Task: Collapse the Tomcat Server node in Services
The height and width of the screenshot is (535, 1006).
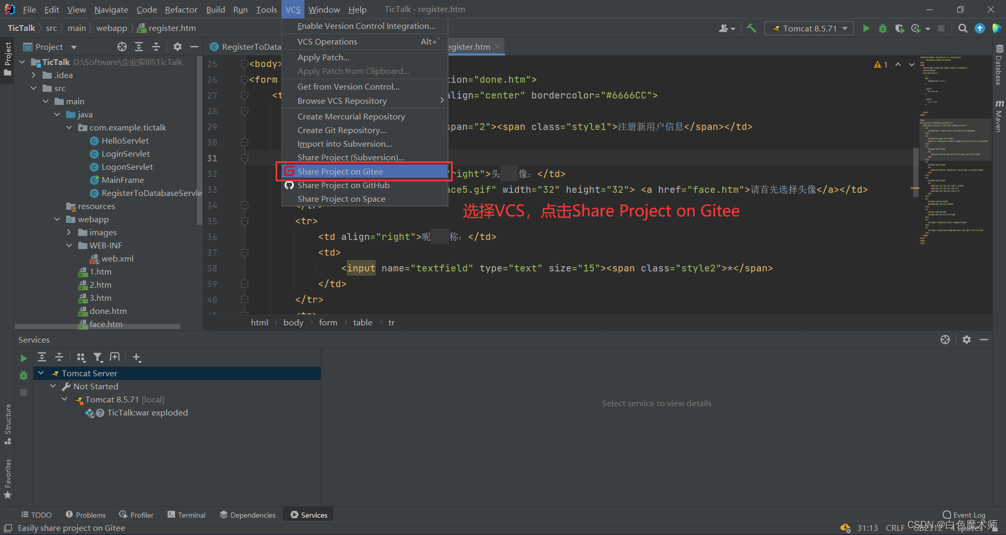Action: [x=41, y=373]
